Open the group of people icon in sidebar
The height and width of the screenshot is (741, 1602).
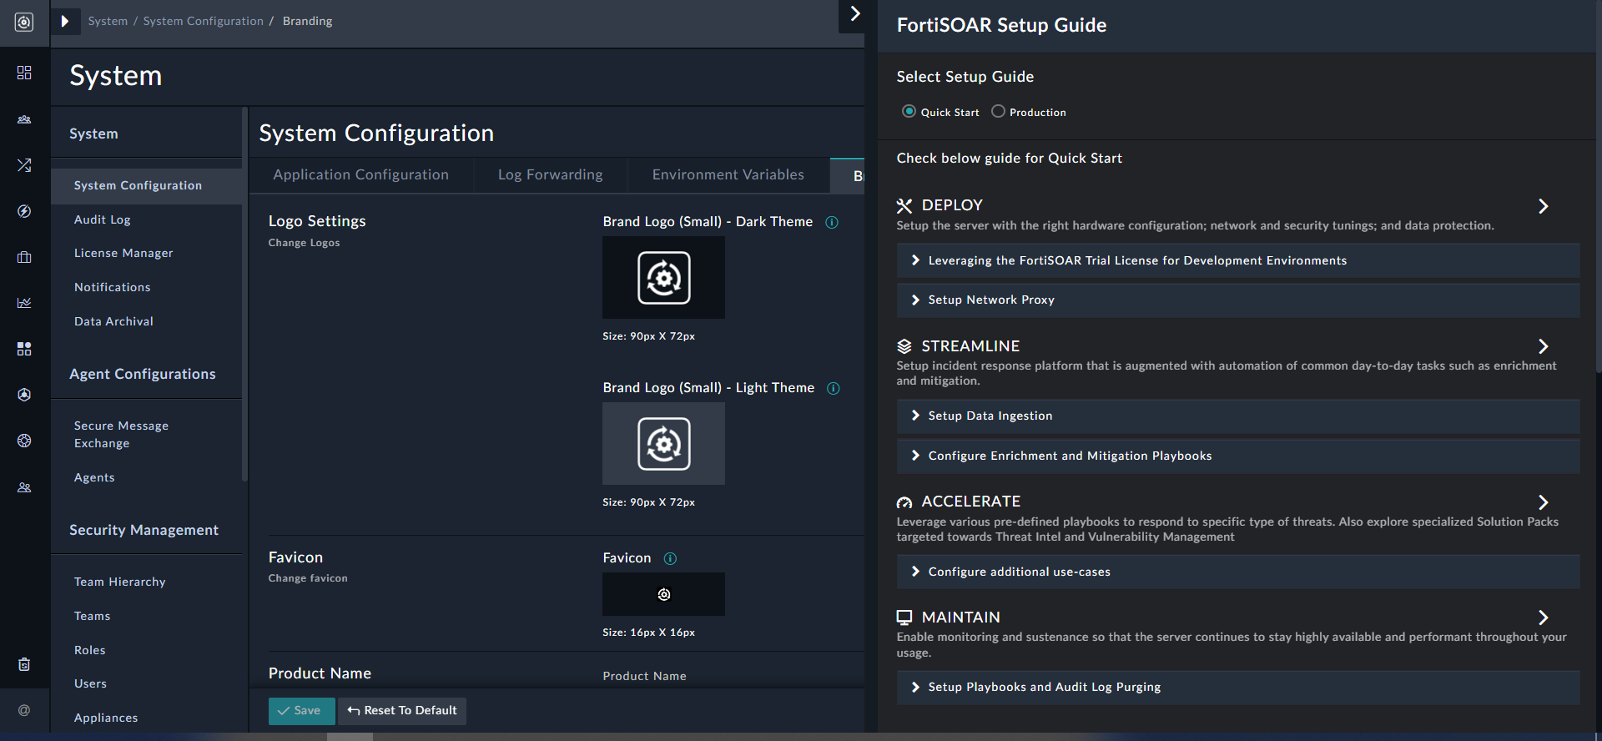point(24,119)
